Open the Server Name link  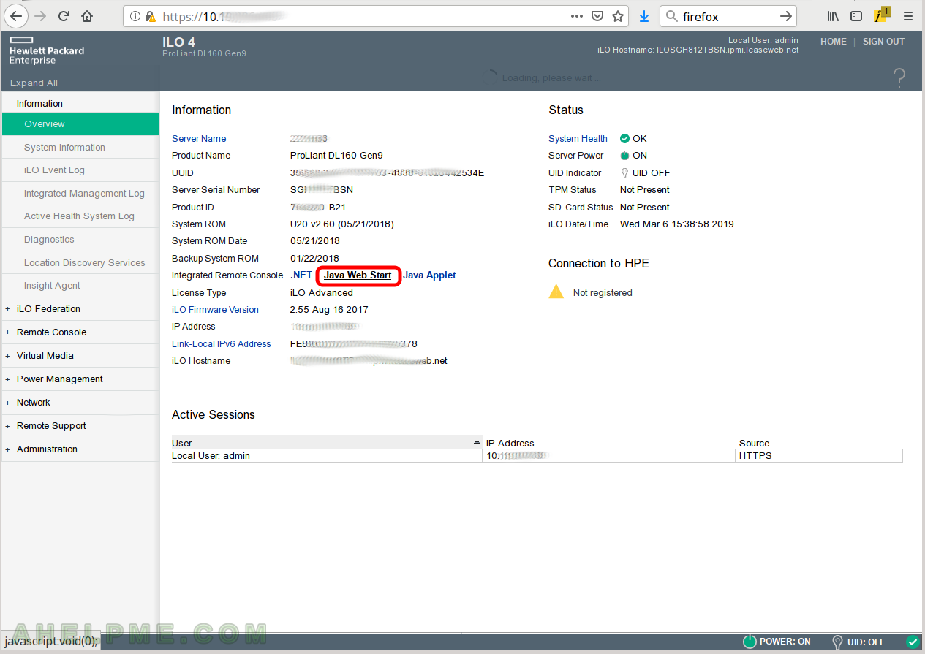(x=199, y=139)
